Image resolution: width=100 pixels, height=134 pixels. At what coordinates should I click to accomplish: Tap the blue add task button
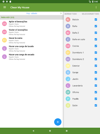58,122
